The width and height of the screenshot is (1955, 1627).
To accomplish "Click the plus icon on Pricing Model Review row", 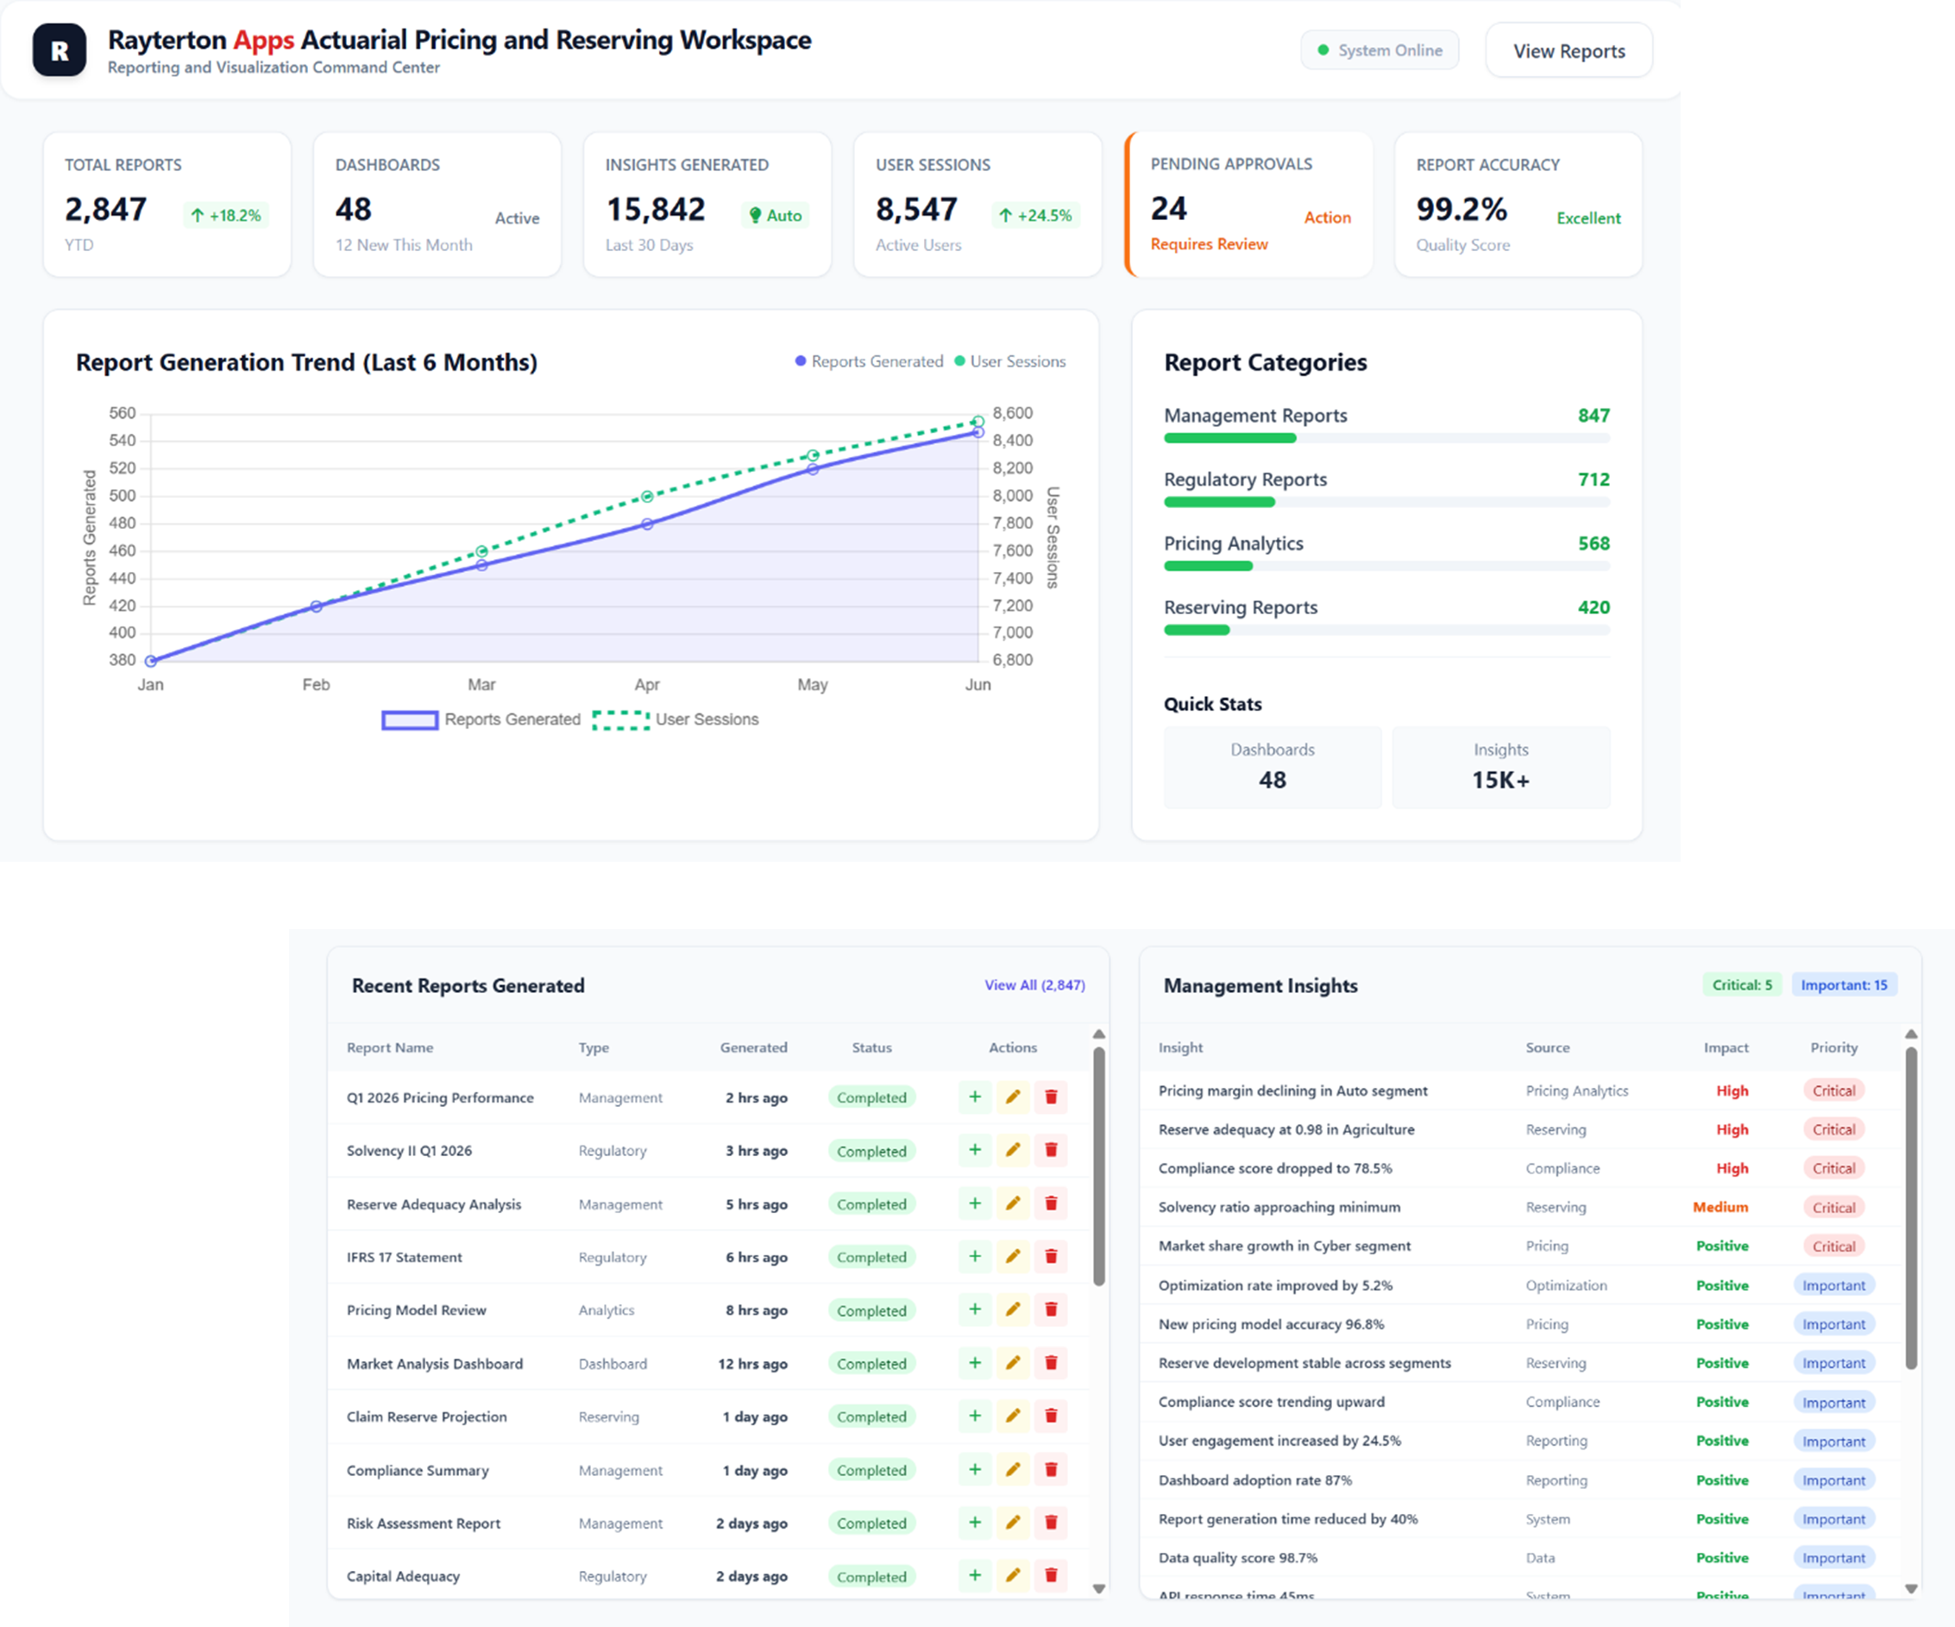I will coord(975,1310).
